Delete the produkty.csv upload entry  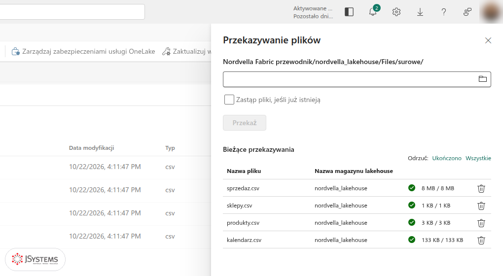[481, 223]
